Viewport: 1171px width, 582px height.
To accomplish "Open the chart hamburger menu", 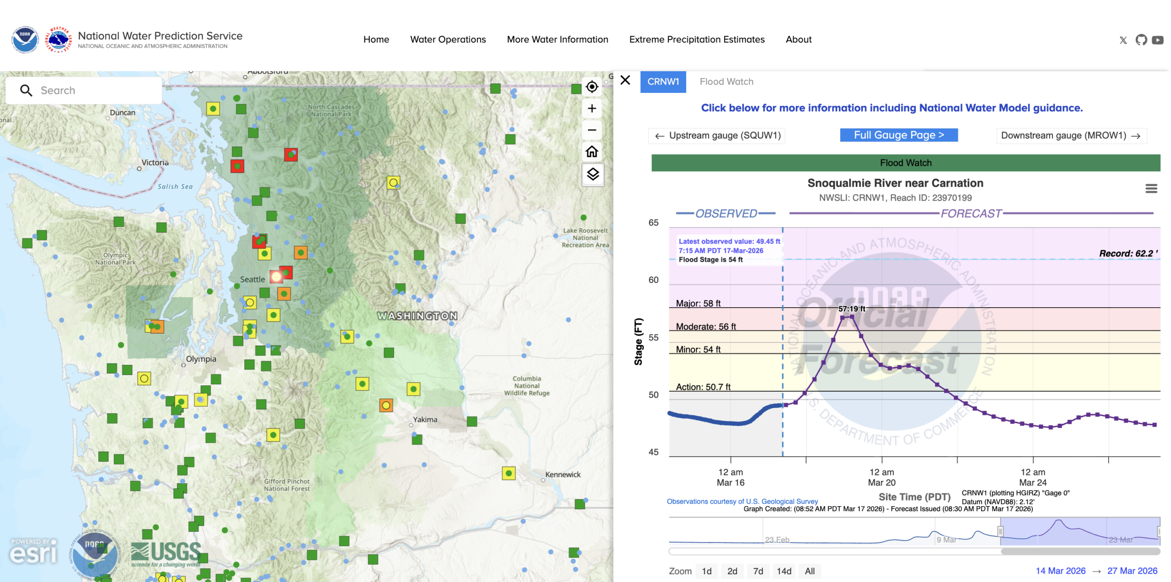I will point(1151,188).
